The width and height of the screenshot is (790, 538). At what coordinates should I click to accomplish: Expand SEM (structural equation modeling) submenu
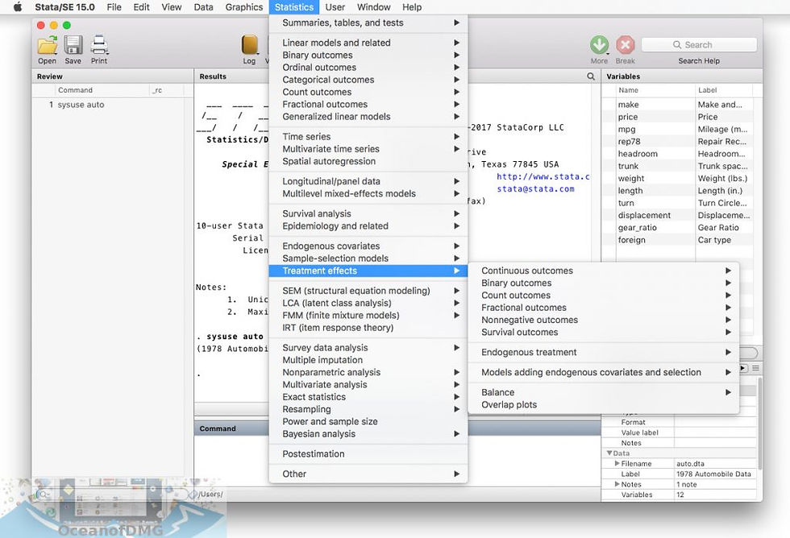(368, 291)
